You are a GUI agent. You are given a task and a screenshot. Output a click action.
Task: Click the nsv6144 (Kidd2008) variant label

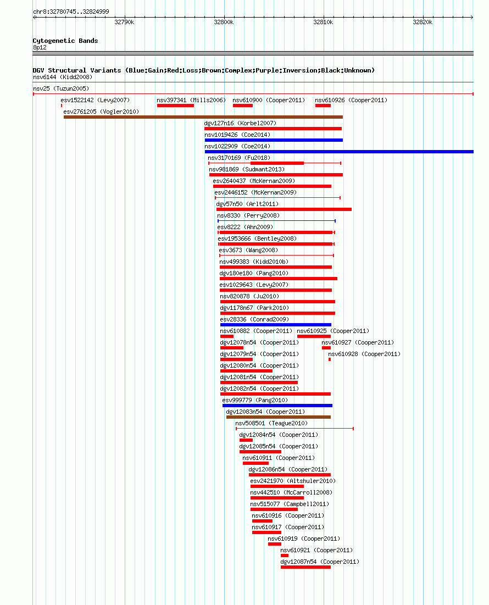pos(63,77)
